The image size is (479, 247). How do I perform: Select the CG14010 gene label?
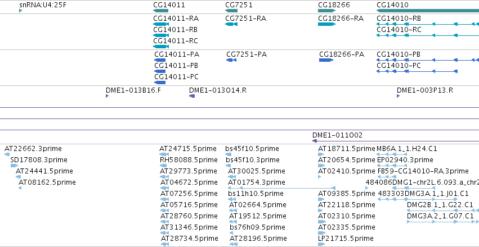[392, 5]
